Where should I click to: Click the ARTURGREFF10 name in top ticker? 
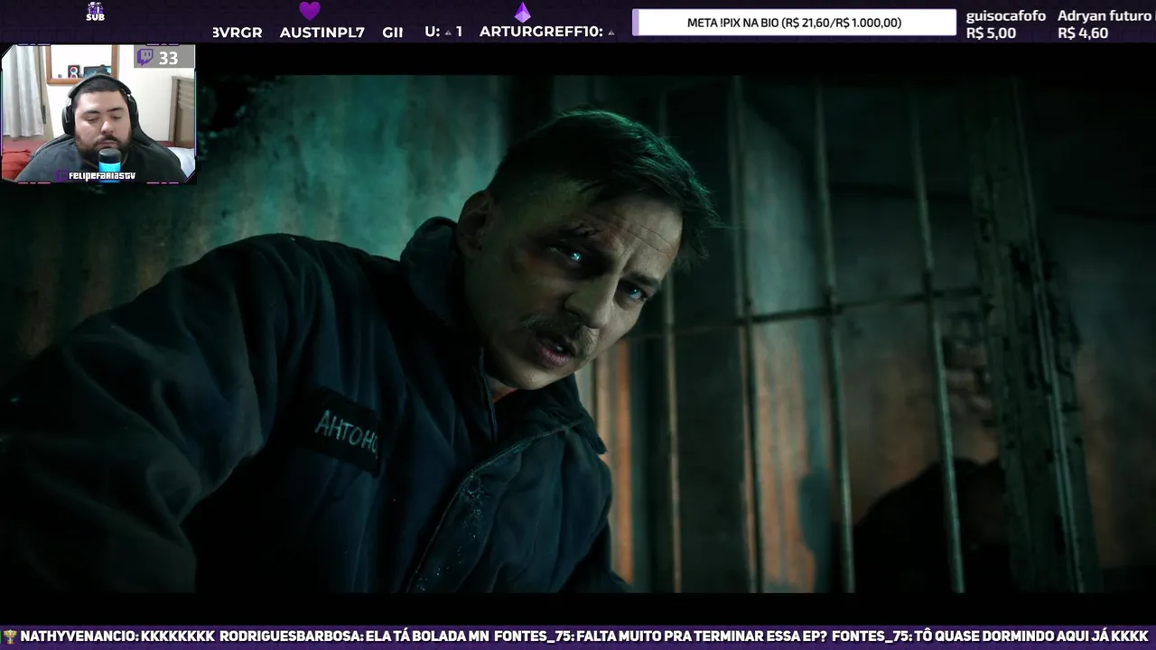tap(541, 32)
